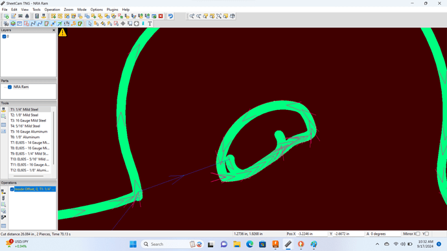Close the Layers panel with its X
The width and height of the screenshot is (447, 251).
pos(54,30)
